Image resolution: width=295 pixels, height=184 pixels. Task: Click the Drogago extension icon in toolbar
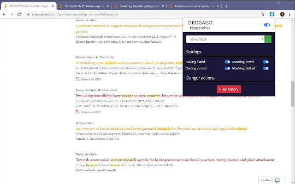272,14
